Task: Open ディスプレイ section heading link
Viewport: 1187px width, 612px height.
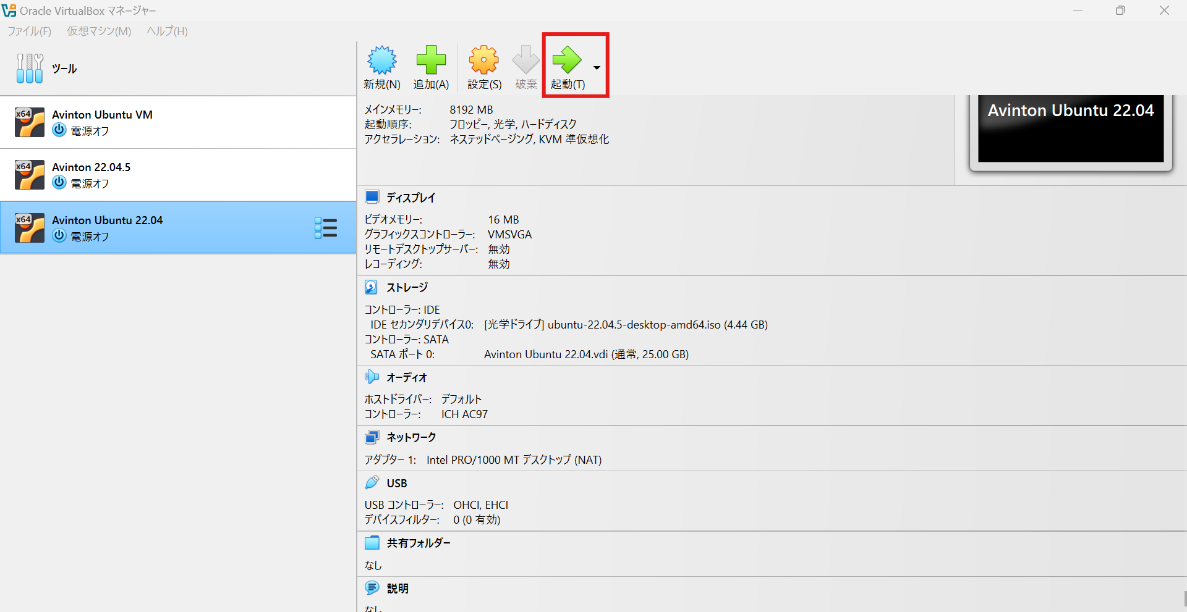Action: (411, 198)
